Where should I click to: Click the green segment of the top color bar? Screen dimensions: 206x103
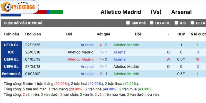pos(56,12)
